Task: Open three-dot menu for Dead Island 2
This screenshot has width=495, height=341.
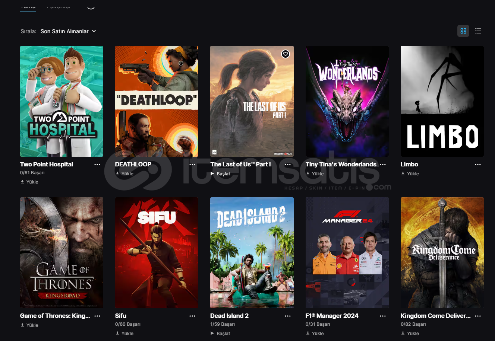Action: click(x=288, y=316)
